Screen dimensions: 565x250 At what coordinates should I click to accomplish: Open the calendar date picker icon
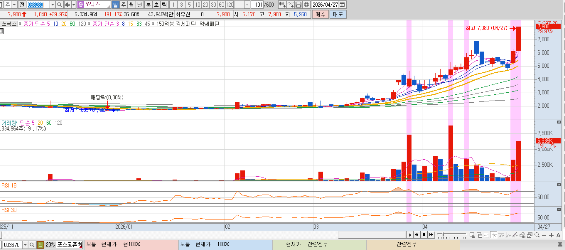pos(342,5)
